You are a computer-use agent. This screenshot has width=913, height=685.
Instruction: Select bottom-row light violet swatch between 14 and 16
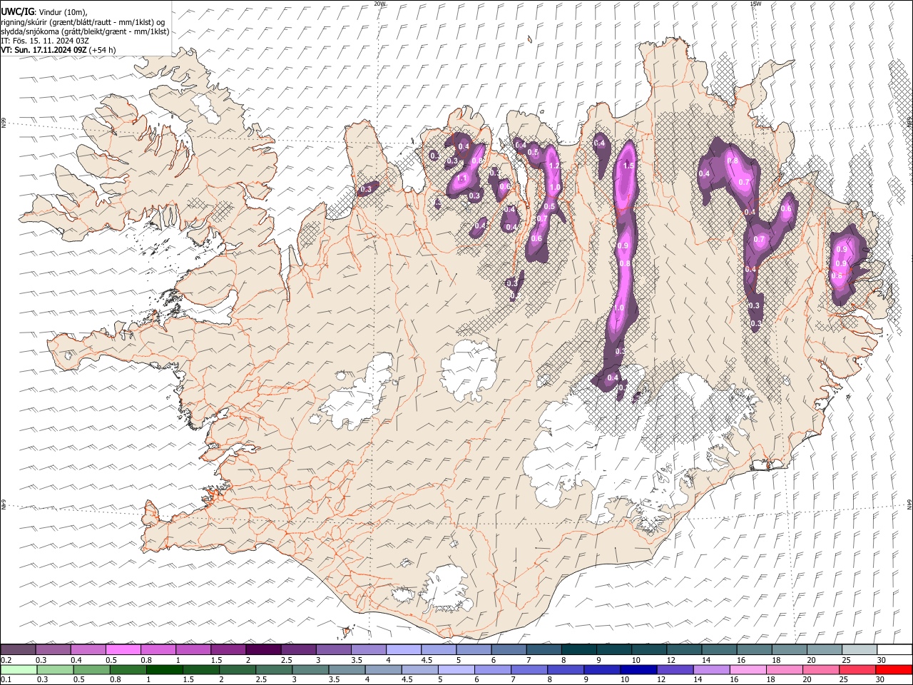(712, 670)
